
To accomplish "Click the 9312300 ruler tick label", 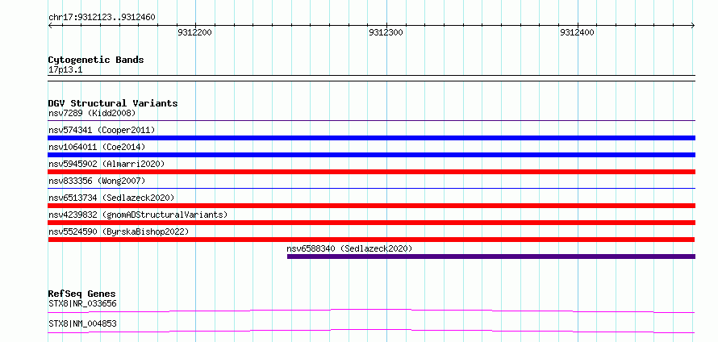I will pyautogui.click(x=386, y=33).
